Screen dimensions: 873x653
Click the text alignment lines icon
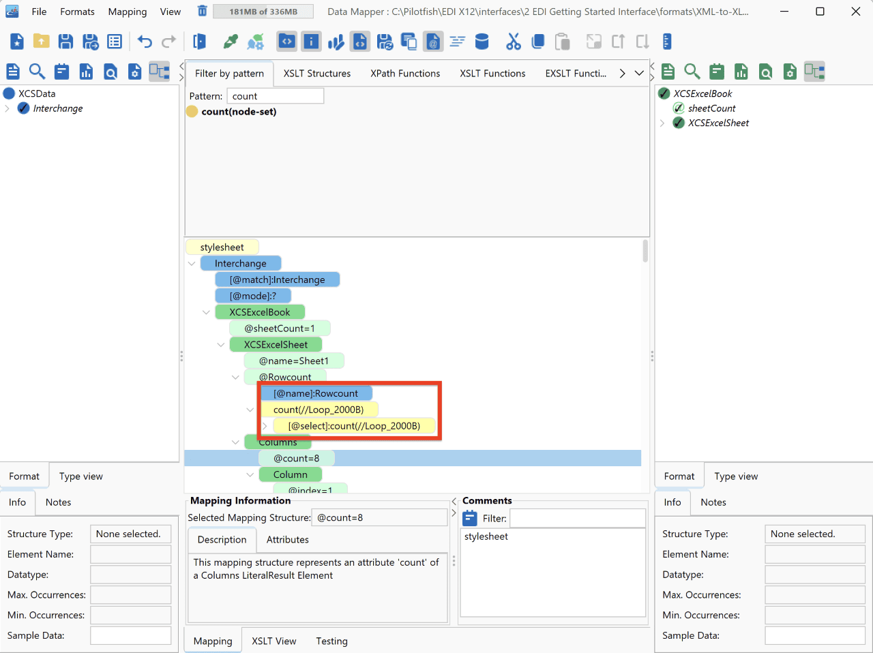pyautogui.click(x=457, y=42)
